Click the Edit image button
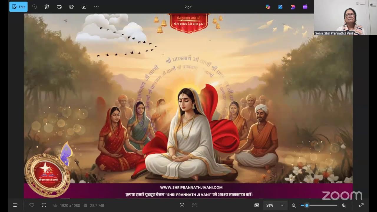Screen dimensions: 377x212 tap(19, 7)
